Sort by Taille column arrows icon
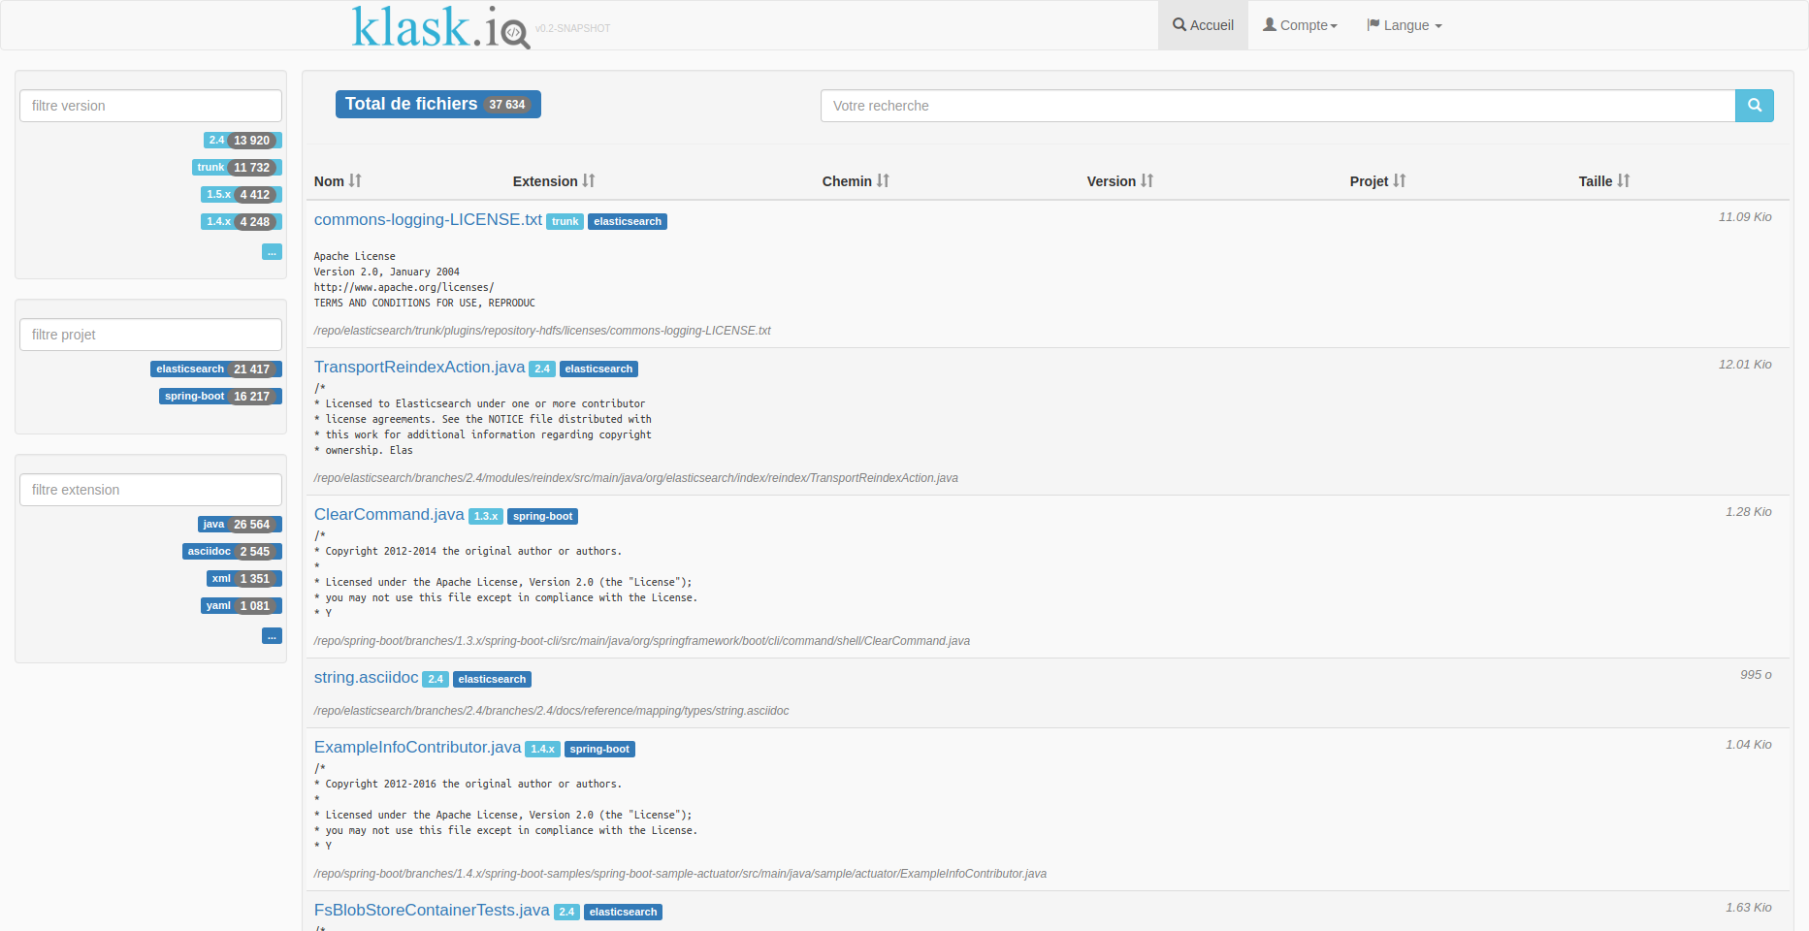The image size is (1809, 931). point(1623,181)
